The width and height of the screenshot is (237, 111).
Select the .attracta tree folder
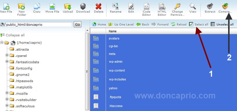click(19, 49)
